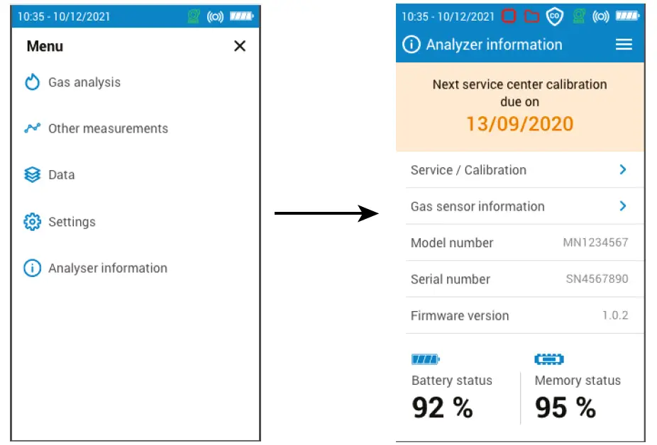
Task: Click the CO shield icon in status bar
Action: pos(555,16)
